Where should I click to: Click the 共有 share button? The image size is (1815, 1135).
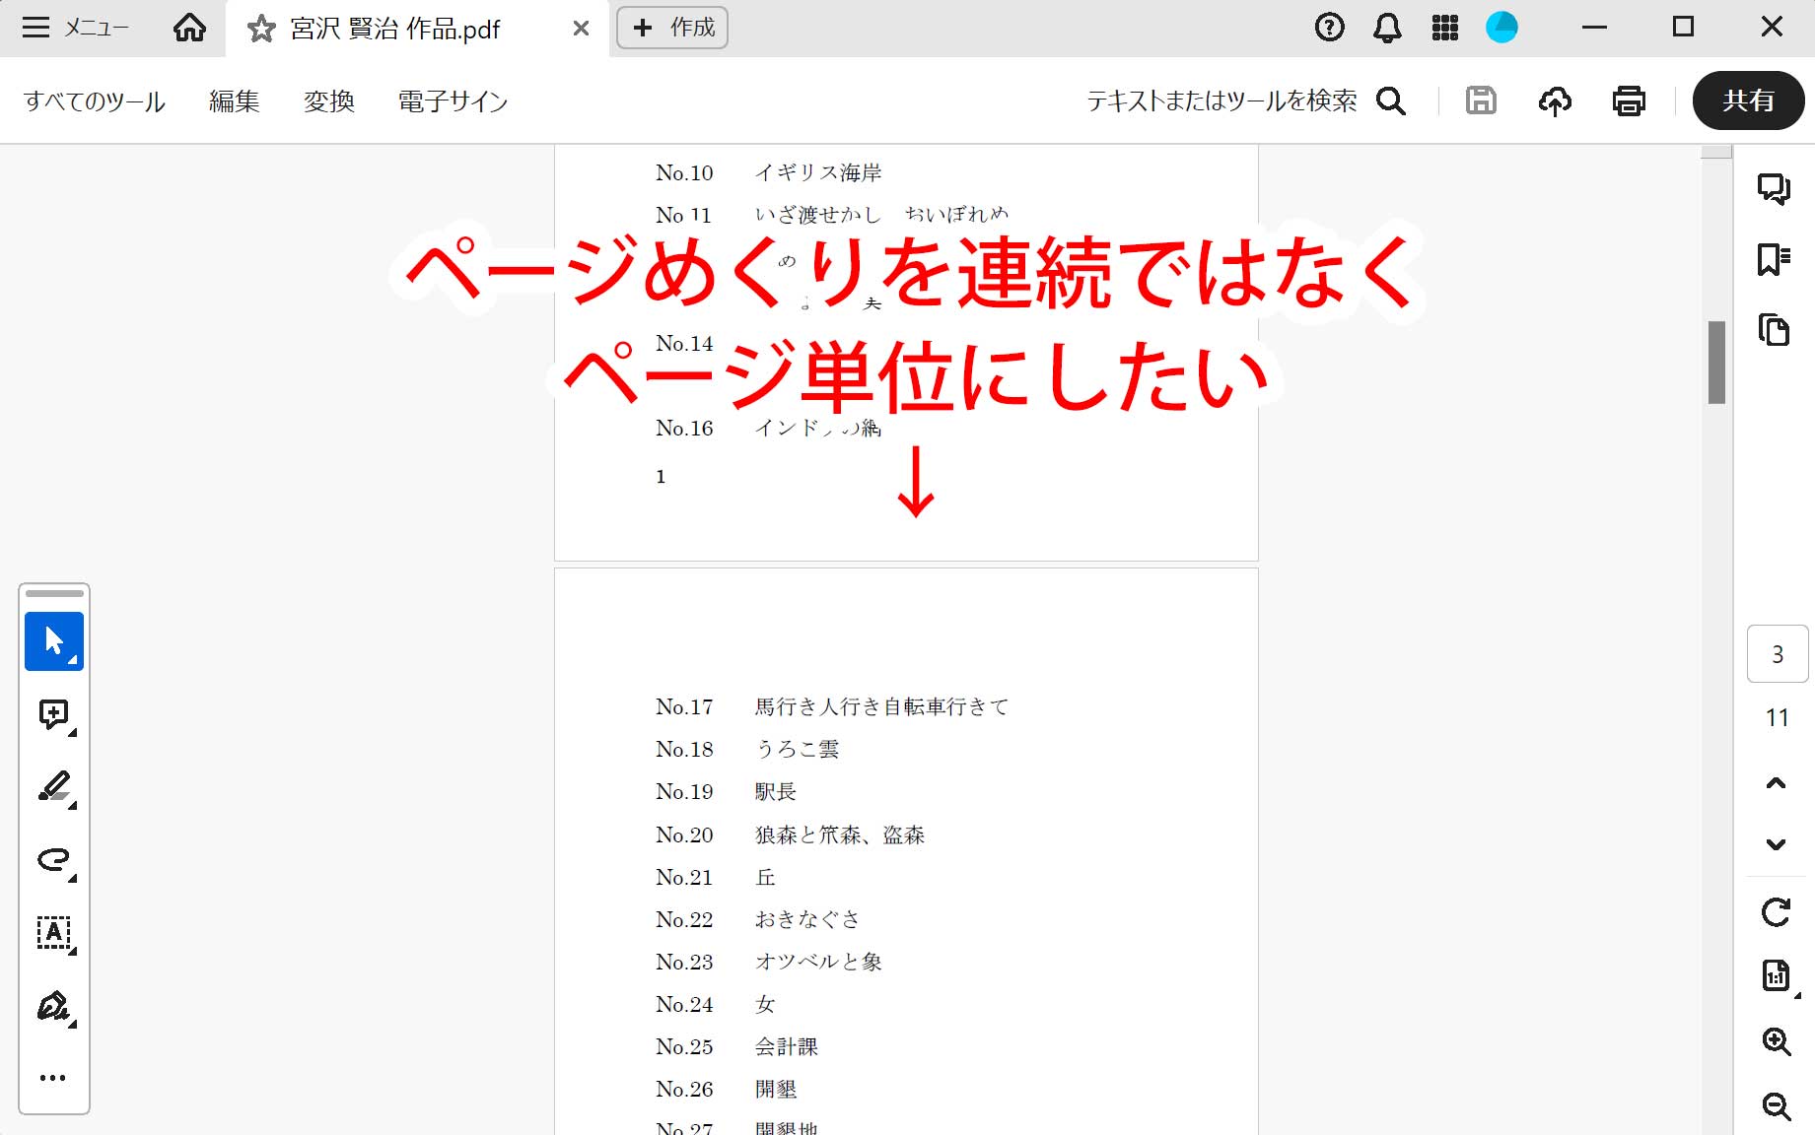pyautogui.click(x=1748, y=100)
